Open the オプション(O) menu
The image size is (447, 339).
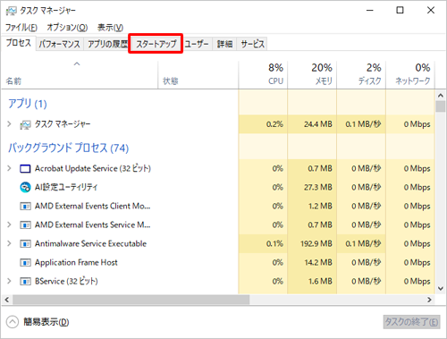point(67,28)
